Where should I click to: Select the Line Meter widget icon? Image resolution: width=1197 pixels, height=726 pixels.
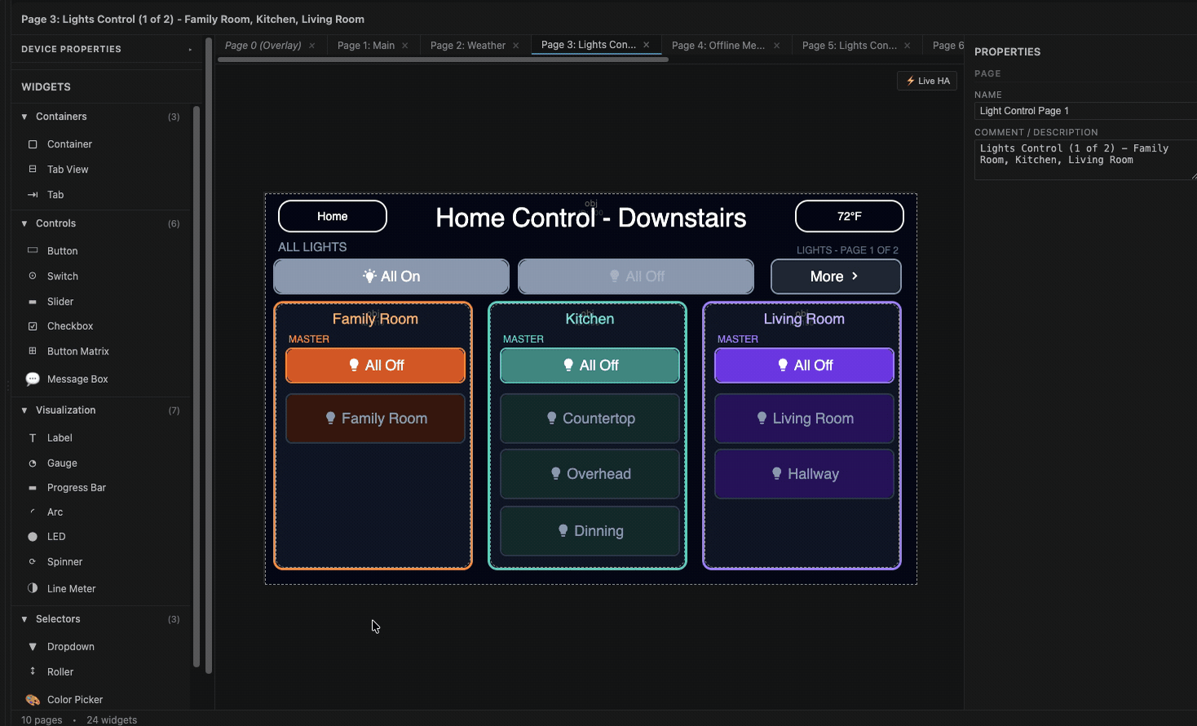(x=33, y=588)
